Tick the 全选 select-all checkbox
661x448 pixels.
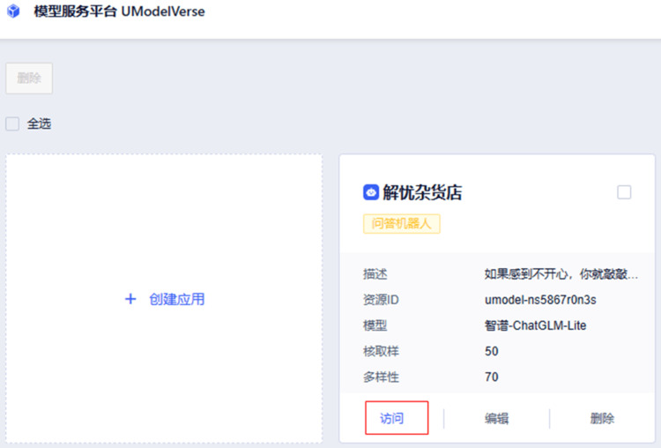pyautogui.click(x=12, y=124)
